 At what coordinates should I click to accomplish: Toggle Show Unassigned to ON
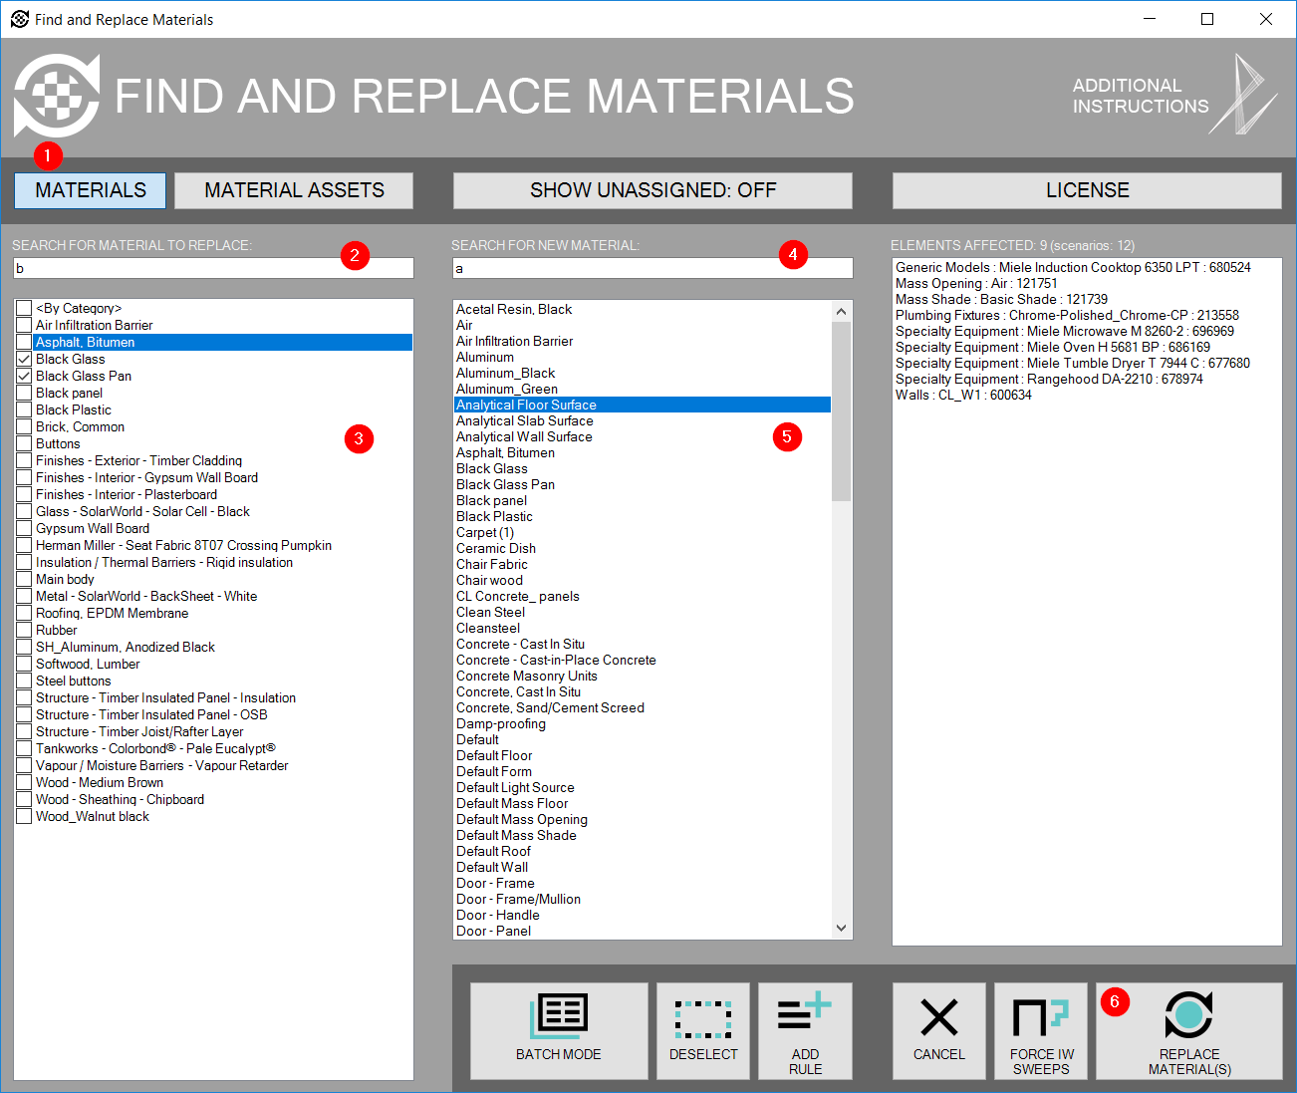coord(652,189)
